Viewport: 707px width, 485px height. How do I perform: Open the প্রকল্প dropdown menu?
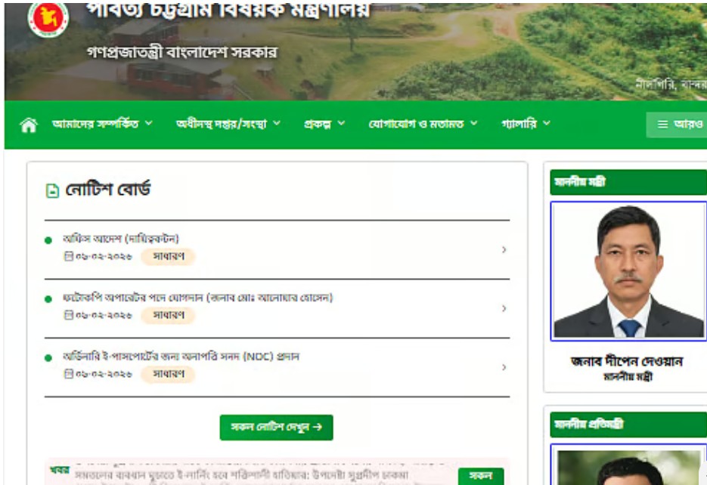[324, 124]
